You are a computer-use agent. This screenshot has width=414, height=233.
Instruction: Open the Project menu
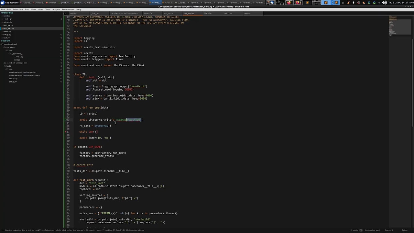point(56,9)
